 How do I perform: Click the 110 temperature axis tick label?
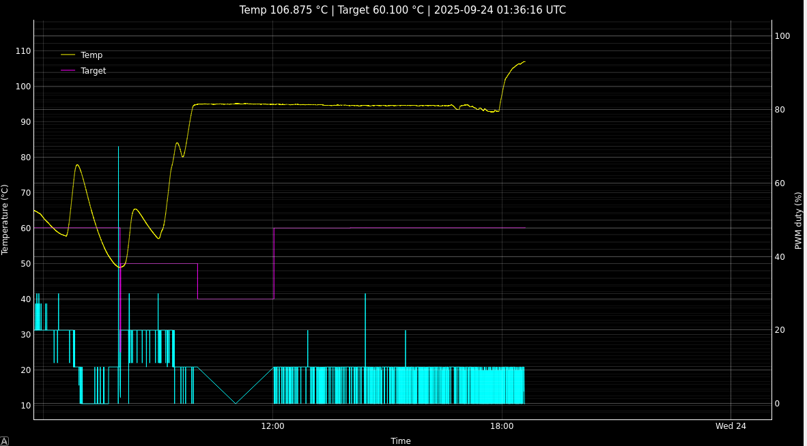point(23,50)
